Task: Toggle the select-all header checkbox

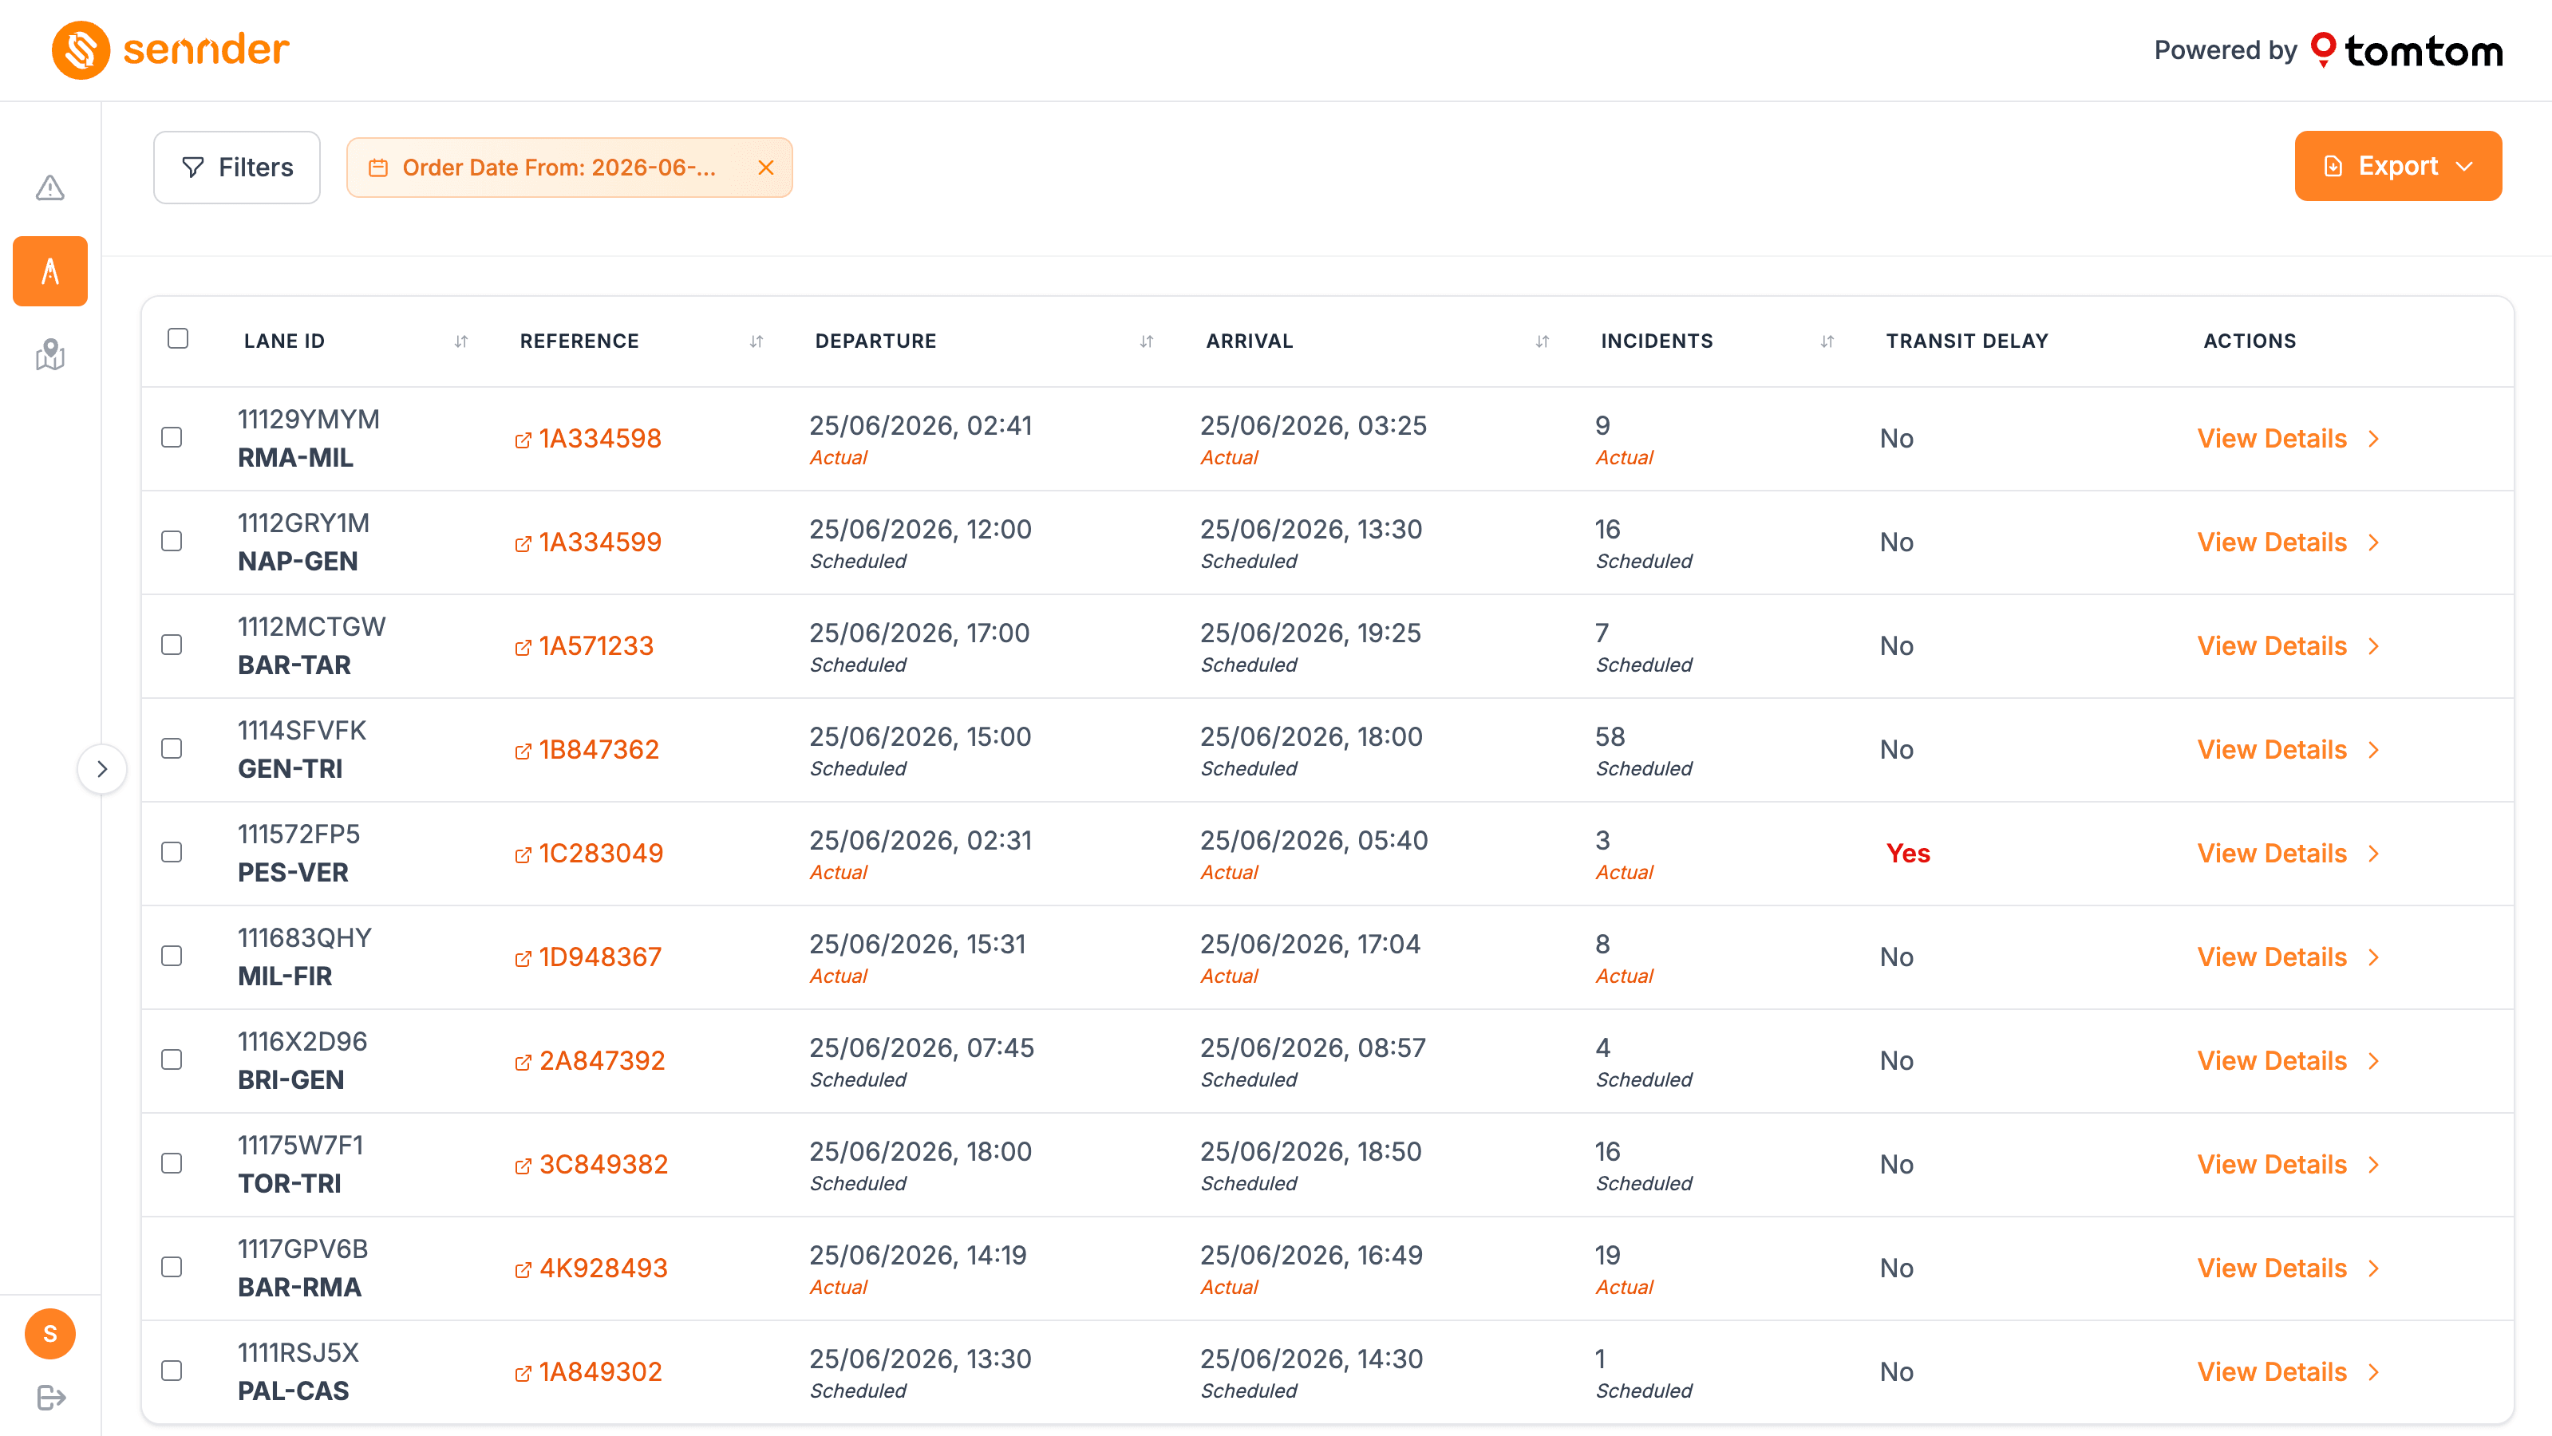Action: (178, 339)
